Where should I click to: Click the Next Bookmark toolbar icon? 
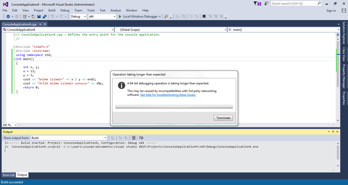click(215, 17)
